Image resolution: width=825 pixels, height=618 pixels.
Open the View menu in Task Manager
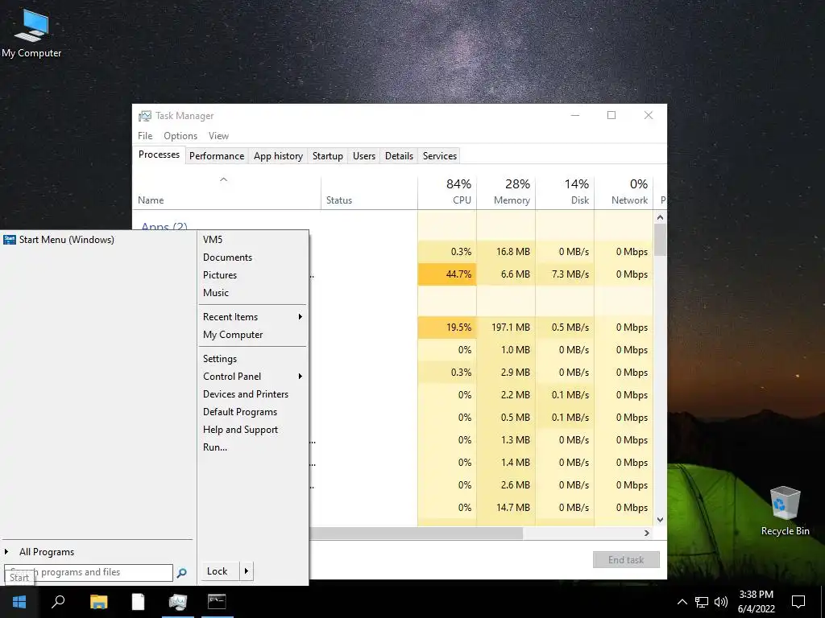click(x=218, y=135)
